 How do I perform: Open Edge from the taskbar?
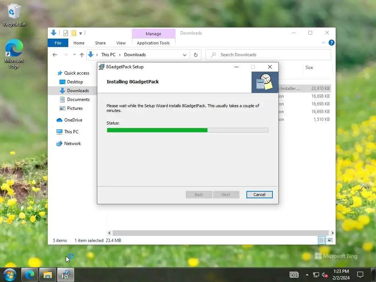pyautogui.click(x=30, y=275)
